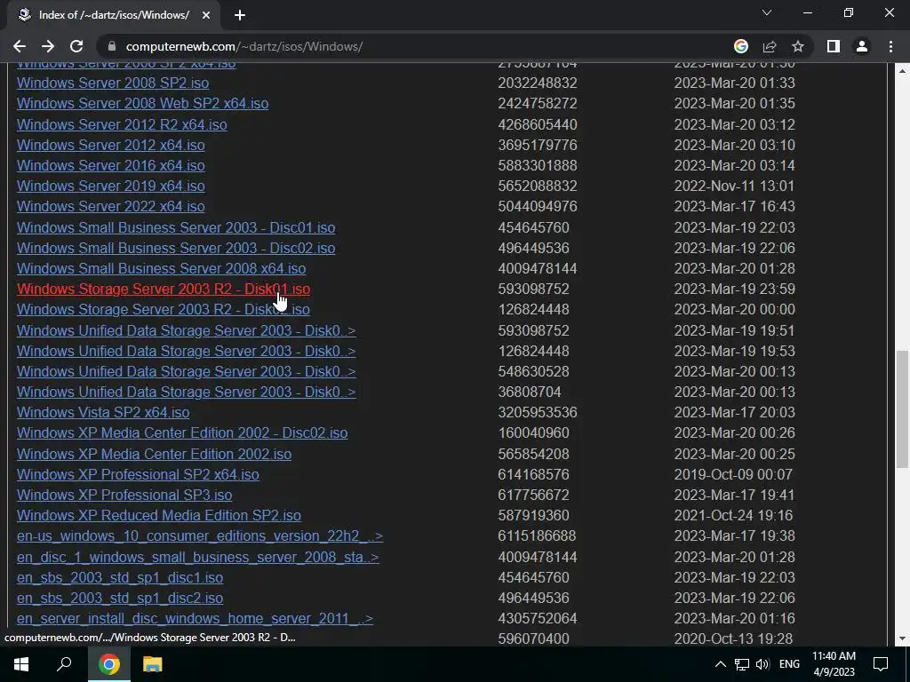910x682 pixels.
Task: Click the page's vertical scrollbar thumb
Action: click(x=902, y=408)
